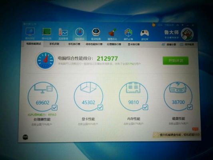Screen dimensions: 213x160
Task: Click the graphics card circle showing 45302
Action: (88, 97)
